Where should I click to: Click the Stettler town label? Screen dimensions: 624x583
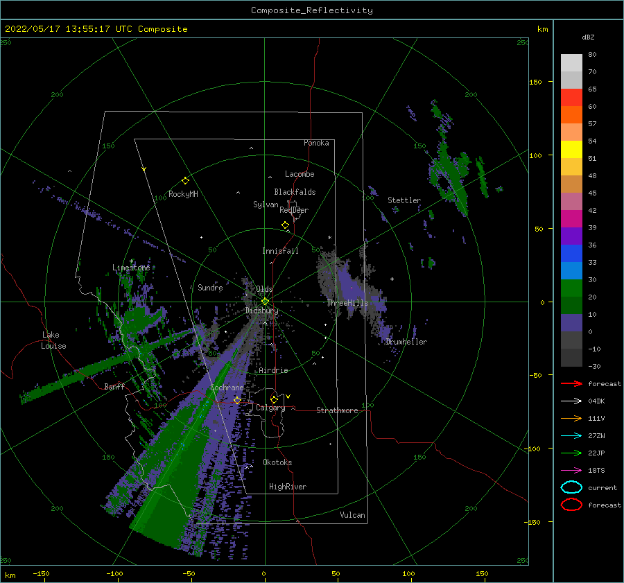click(404, 200)
